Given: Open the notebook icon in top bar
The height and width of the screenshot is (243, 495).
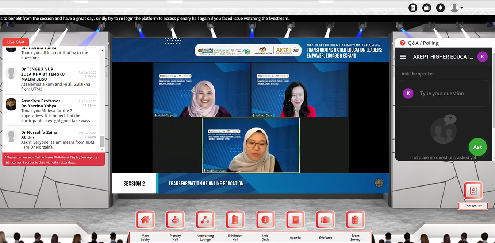Looking at the screenshot, I should [x=413, y=8].
